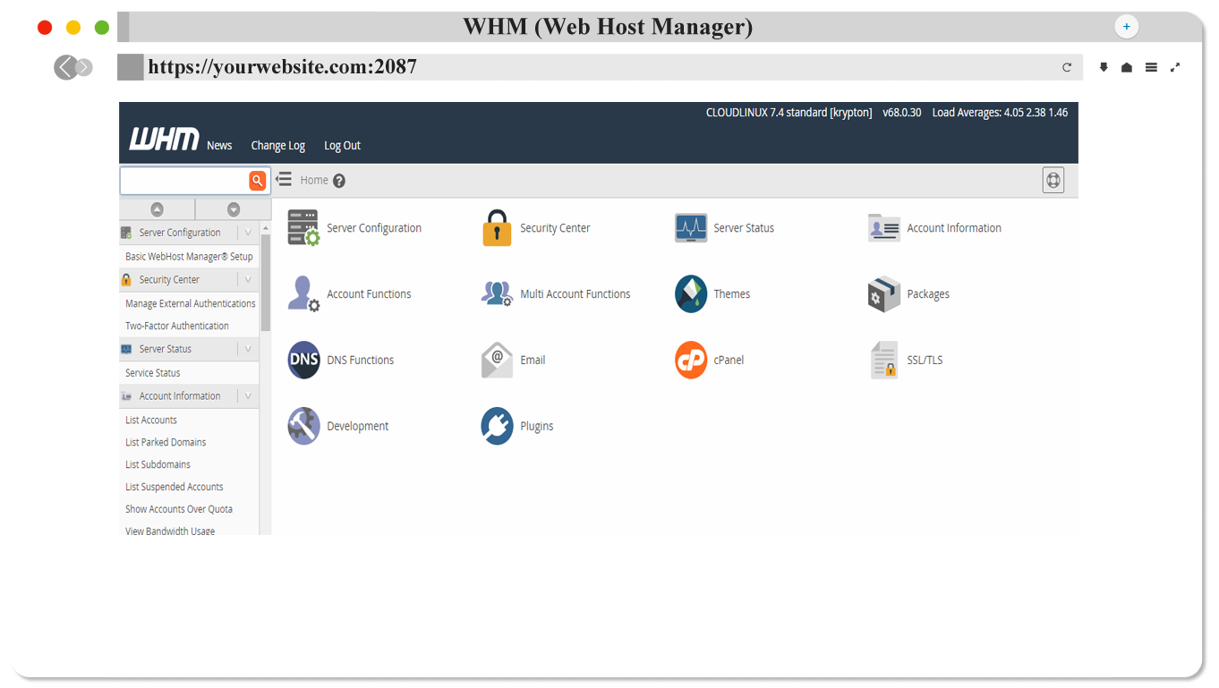Open the Multi Account Functions icon
1219x688 pixels.
pyautogui.click(x=497, y=294)
